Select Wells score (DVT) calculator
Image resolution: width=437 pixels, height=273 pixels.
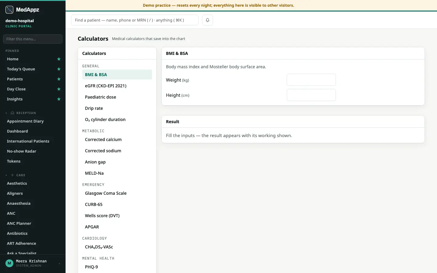point(117,216)
